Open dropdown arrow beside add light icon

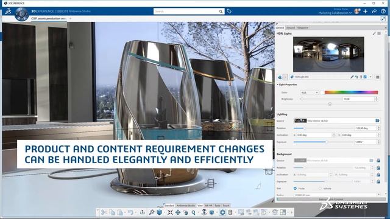coord(285,77)
